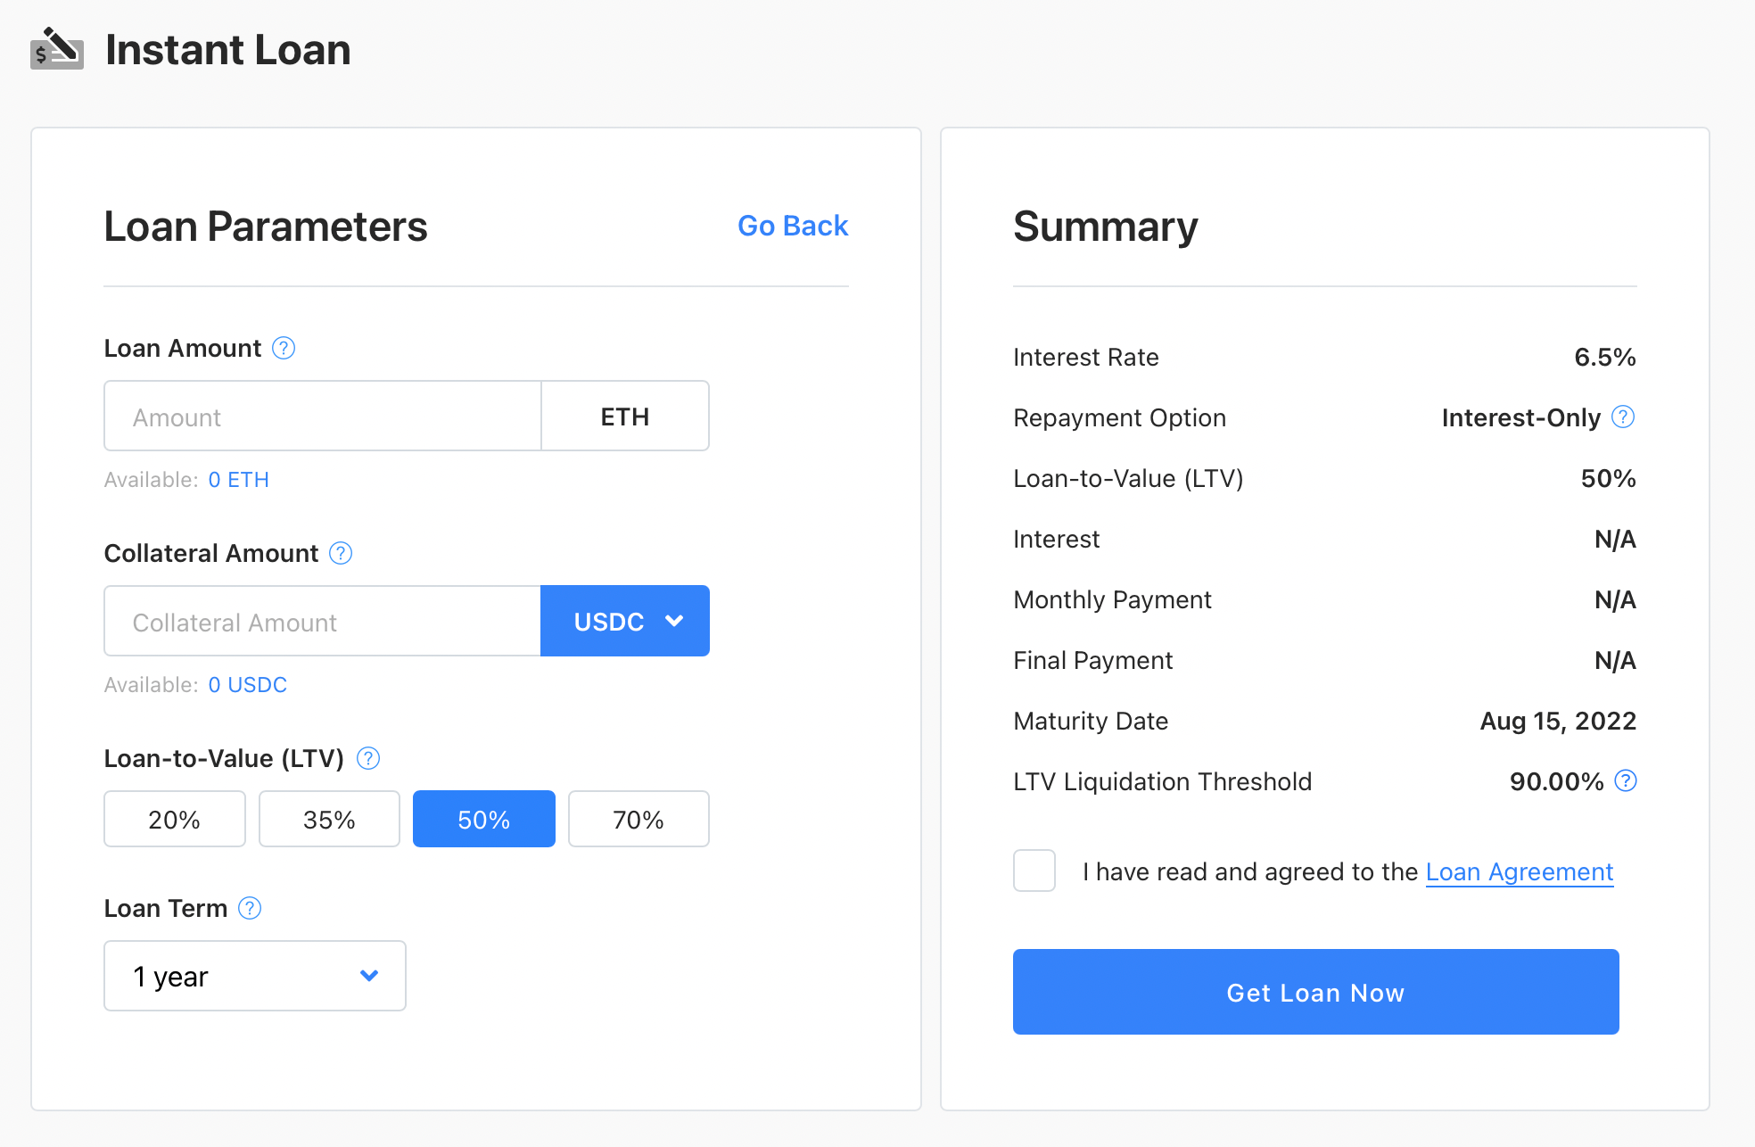The height and width of the screenshot is (1147, 1755).
Task: Click the Go Back navigation link
Action: (x=793, y=226)
